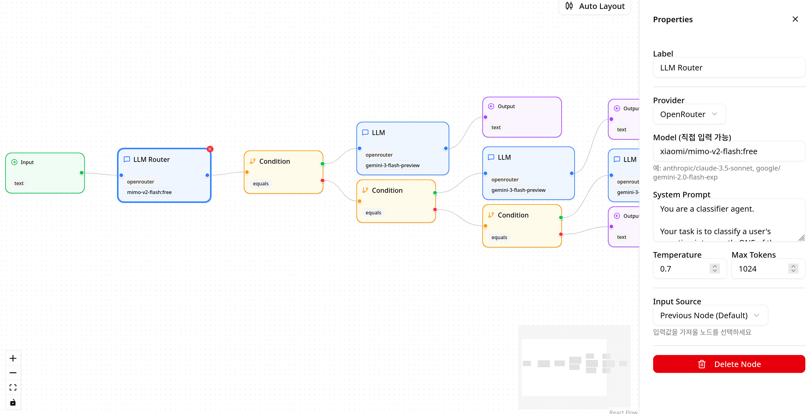Click the Model name input field
Screen dimensions: 810x414
tap(728, 151)
